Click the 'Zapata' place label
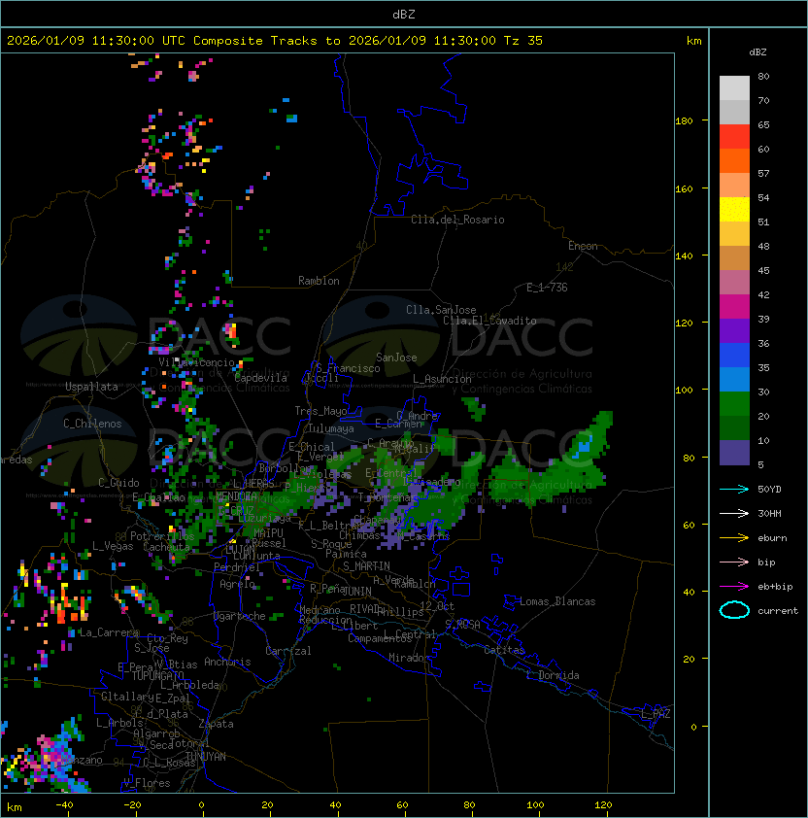This screenshot has width=808, height=818. click(216, 724)
